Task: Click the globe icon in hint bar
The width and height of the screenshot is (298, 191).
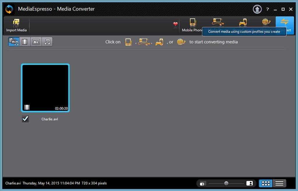Action: click(181, 42)
